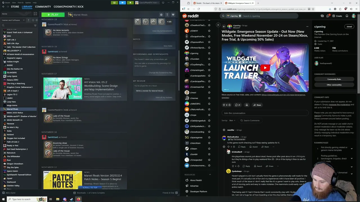This screenshot has height=202, width=360.
Task: Open Steam notifications bell icon
Action: 130,3
